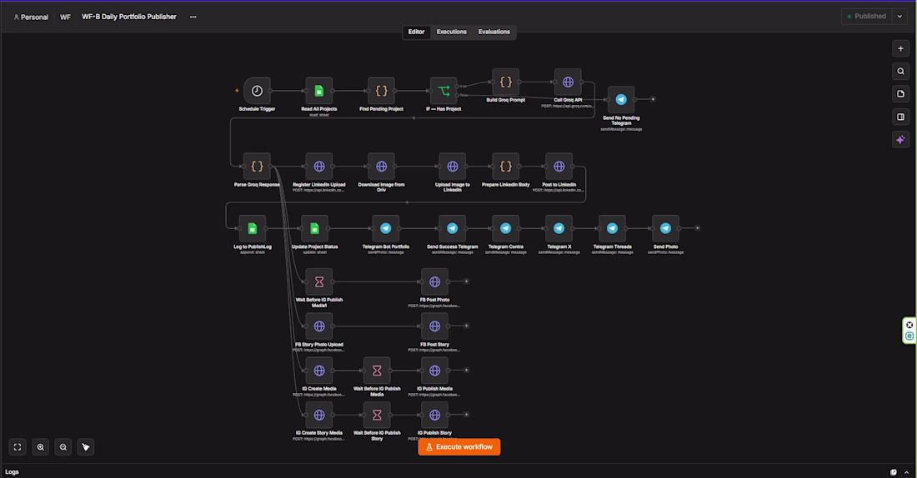The width and height of the screenshot is (917, 478).
Task: Select the FB Post Story node
Action: 434,326
